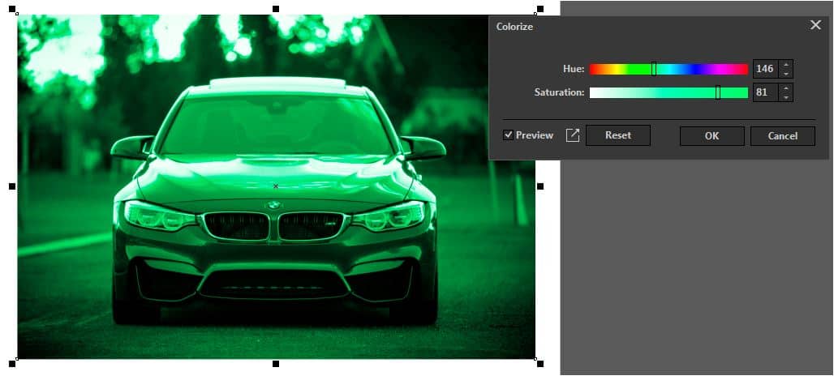Click the green car image
This screenshot has width=834, height=376.
[276, 186]
